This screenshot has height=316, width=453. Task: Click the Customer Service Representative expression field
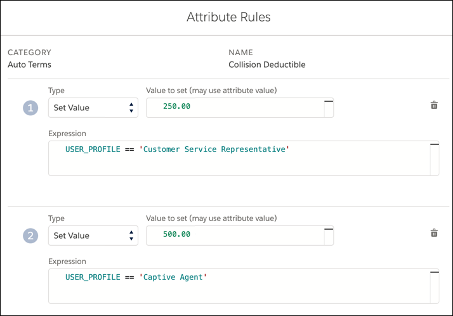click(x=244, y=158)
